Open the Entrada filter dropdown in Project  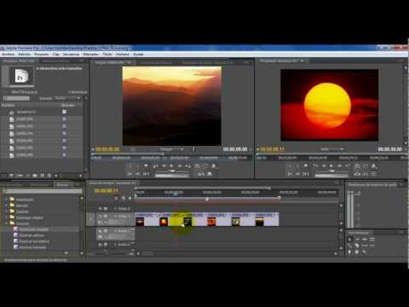tap(67, 98)
